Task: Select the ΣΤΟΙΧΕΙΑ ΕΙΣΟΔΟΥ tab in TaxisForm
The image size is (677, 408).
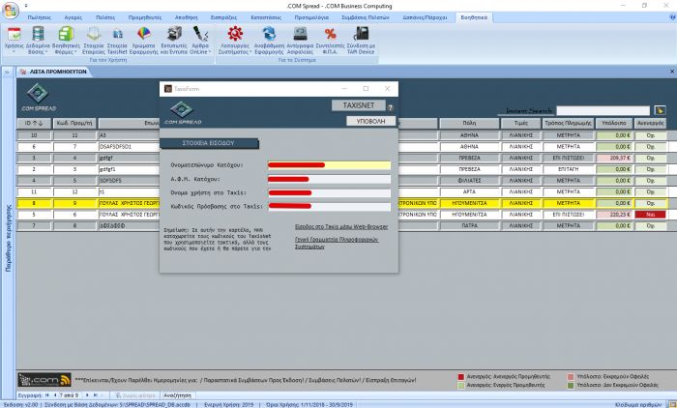Action: click(209, 143)
